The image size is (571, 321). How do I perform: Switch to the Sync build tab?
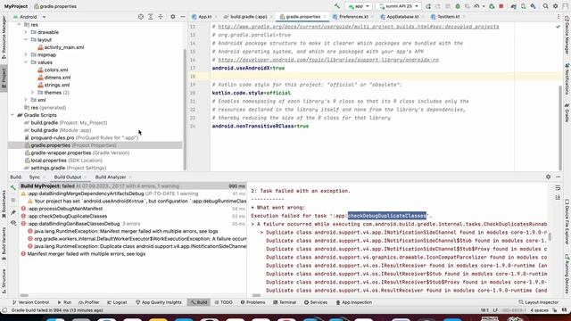click(x=35, y=177)
